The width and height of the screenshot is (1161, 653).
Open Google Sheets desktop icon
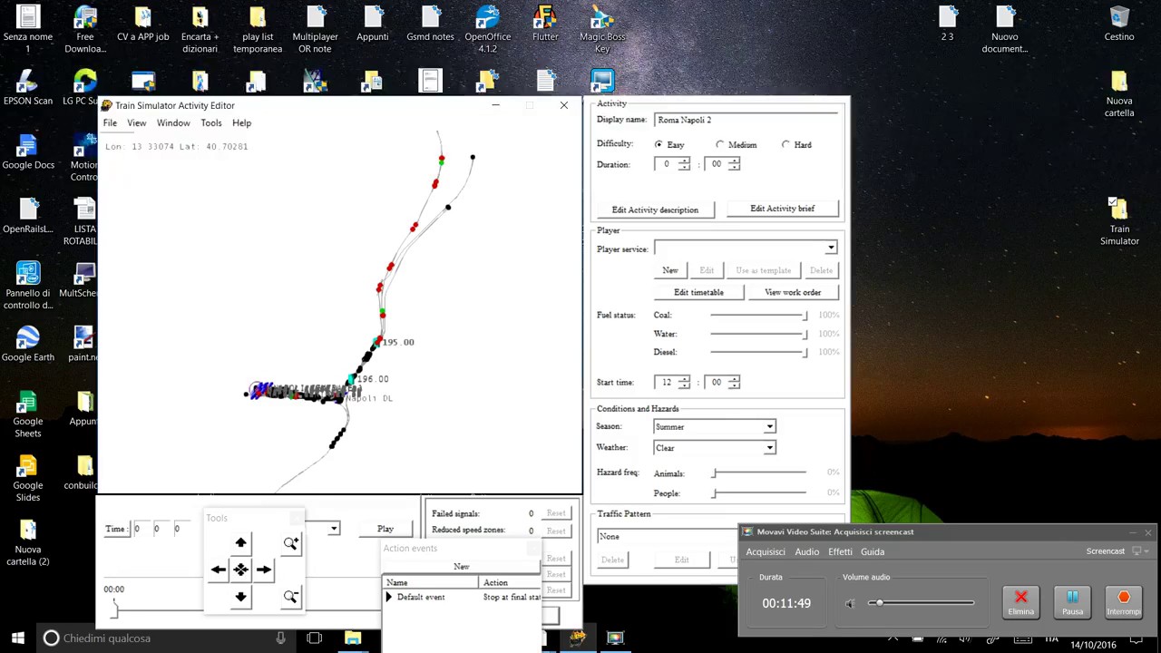[x=28, y=414]
